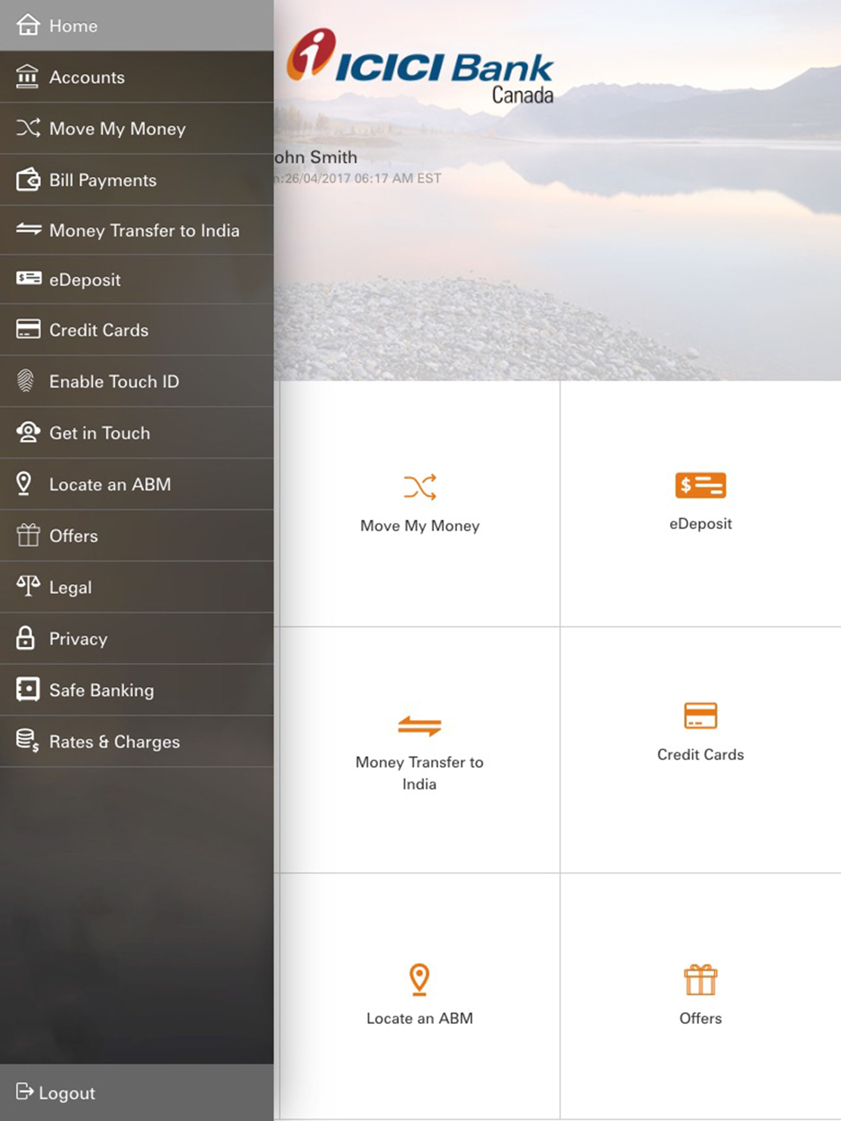The width and height of the screenshot is (841, 1121).
Task: Tap the Enable Touch ID fingerprint icon
Action: 25,381
